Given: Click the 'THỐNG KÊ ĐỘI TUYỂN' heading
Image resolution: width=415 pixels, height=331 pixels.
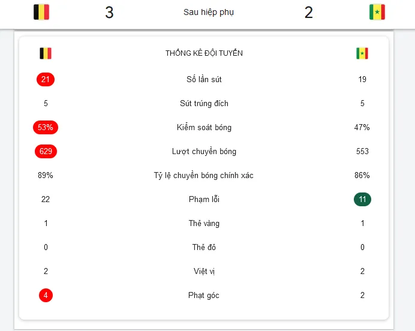Looking at the screenshot, I should click(204, 53).
